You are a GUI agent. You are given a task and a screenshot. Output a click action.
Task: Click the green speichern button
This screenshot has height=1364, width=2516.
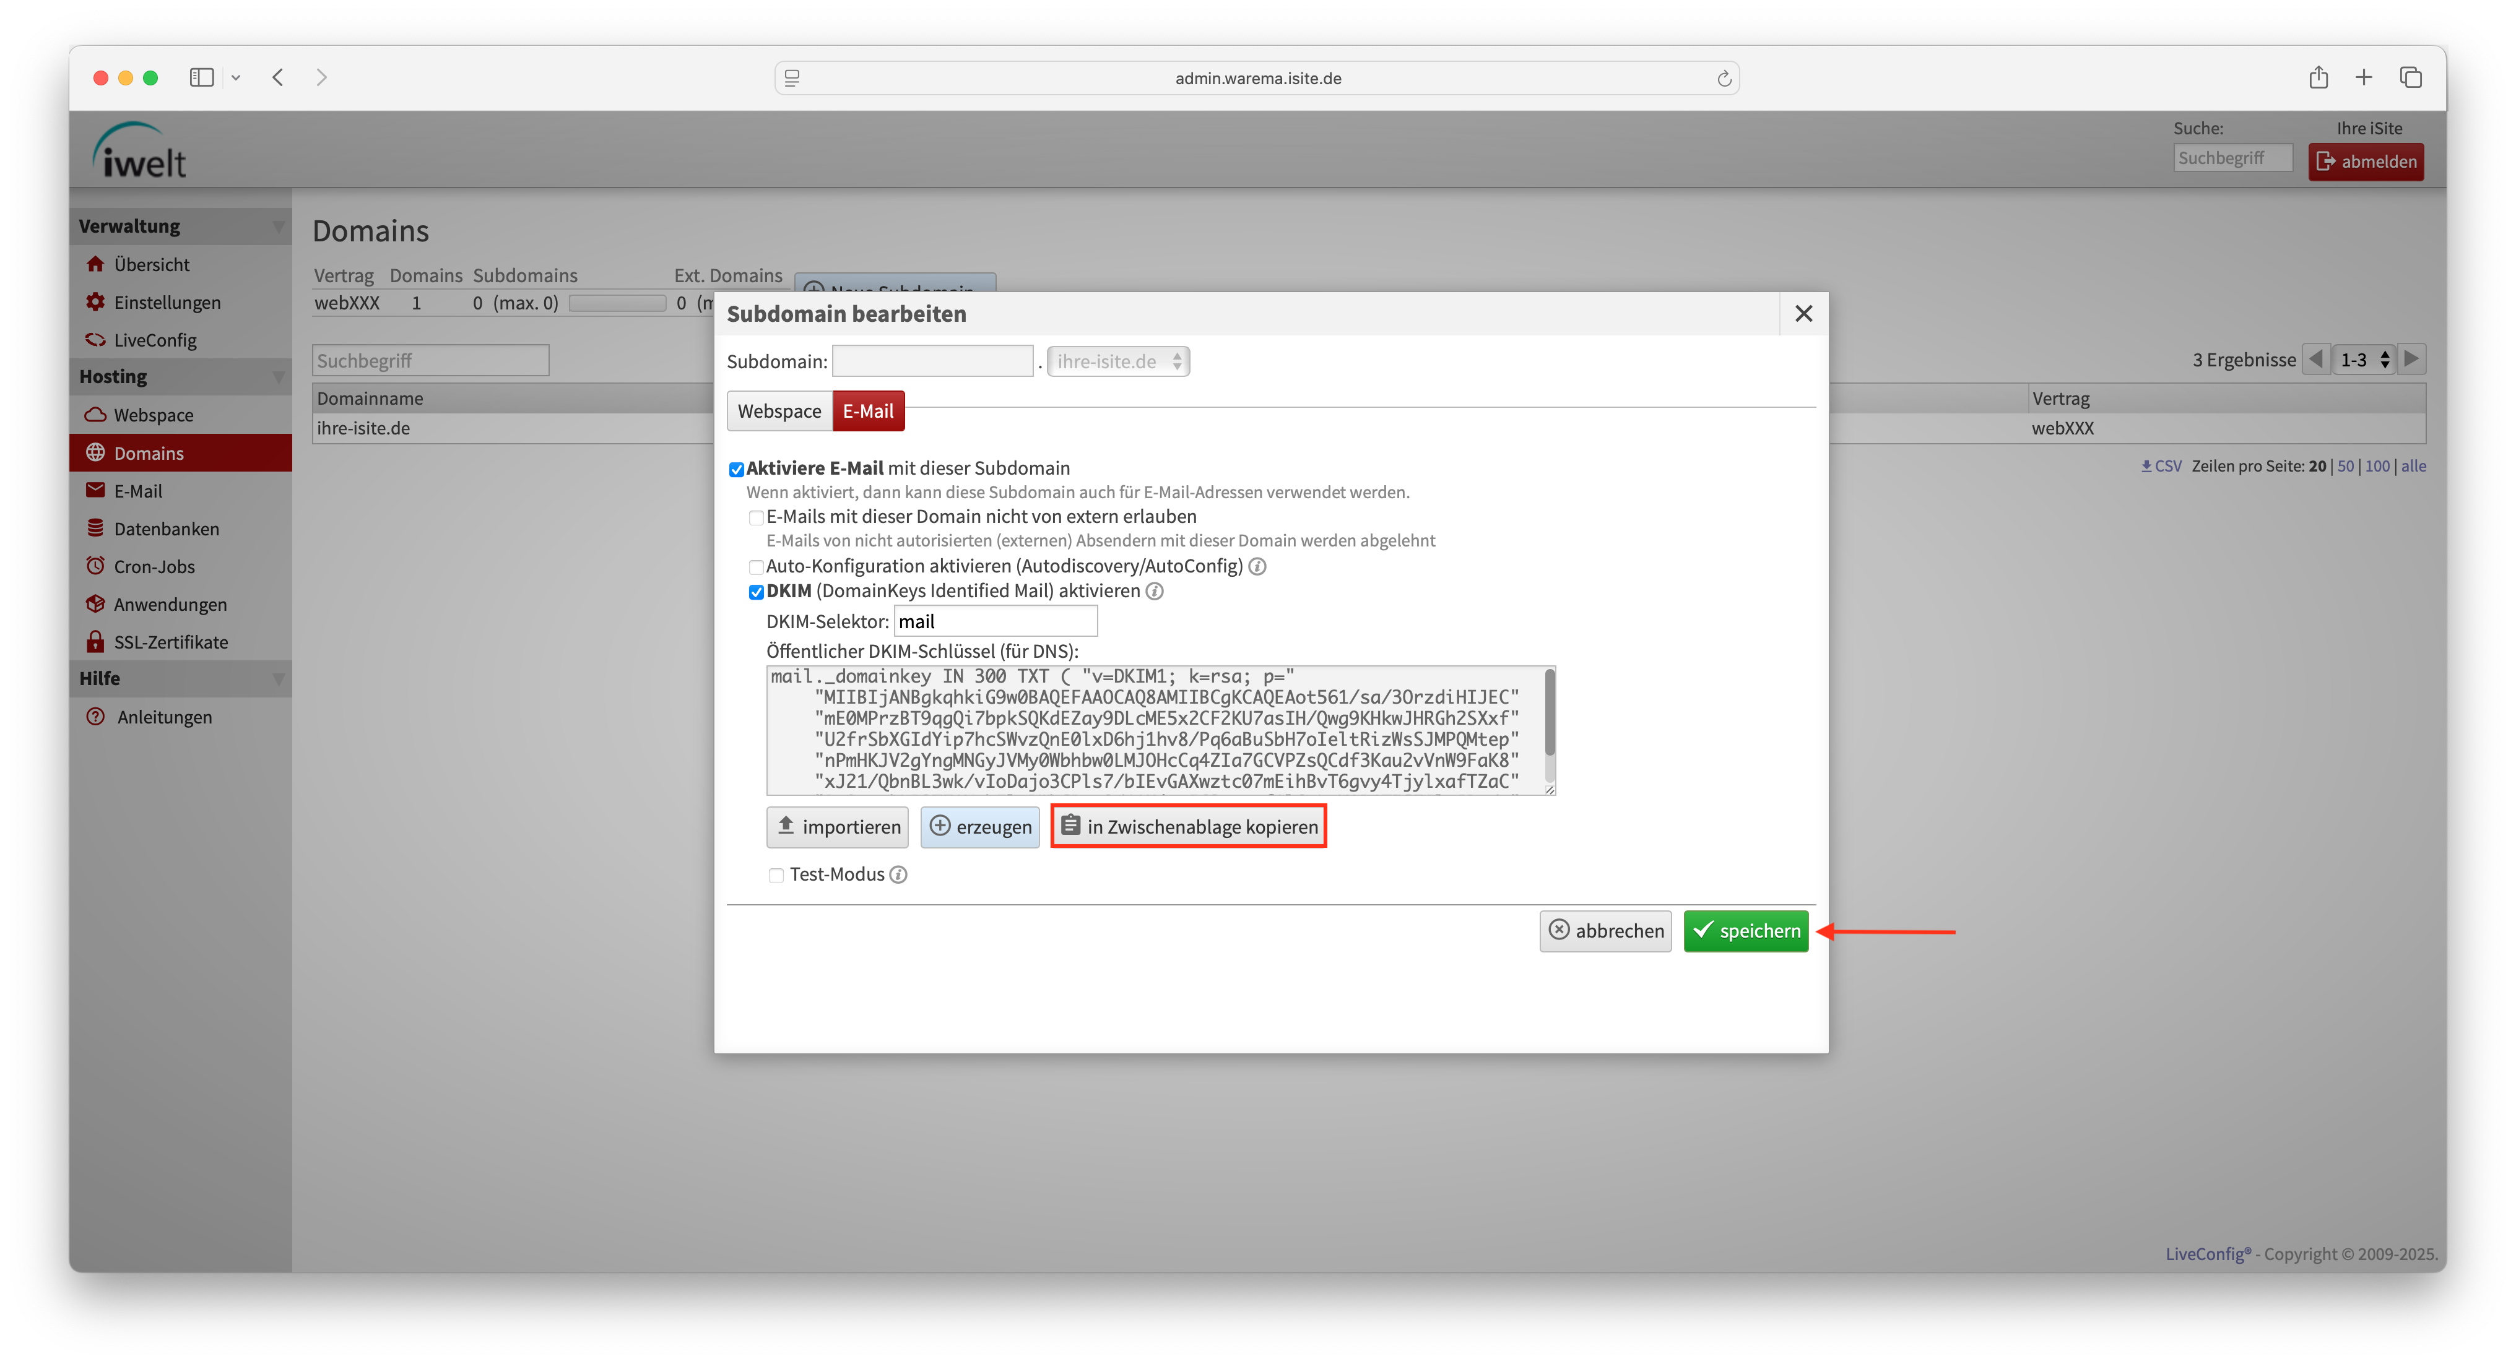pyautogui.click(x=1745, y=931)
